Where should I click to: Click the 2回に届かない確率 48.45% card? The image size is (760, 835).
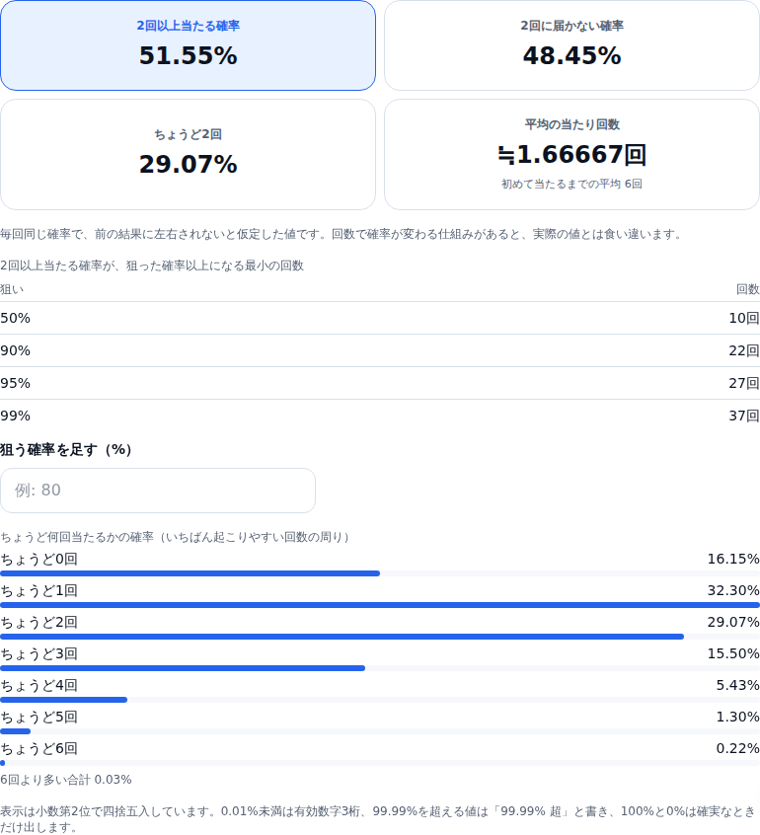pyautogui.click(x=571, y=45)
